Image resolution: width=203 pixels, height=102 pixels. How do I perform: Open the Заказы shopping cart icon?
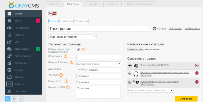pos(9,21)
